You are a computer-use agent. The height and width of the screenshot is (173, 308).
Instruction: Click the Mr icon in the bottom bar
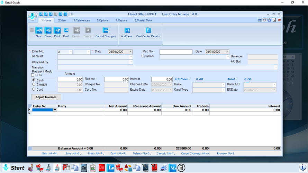click(172, 168)
